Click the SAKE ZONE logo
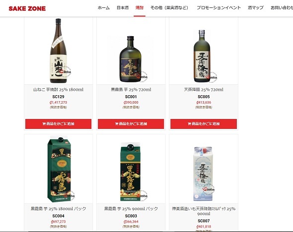This screenshot has width=293, height=232. (x=27, y=8)
